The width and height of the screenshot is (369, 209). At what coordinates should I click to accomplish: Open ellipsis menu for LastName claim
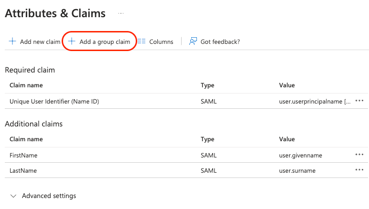tap(359, 170)
